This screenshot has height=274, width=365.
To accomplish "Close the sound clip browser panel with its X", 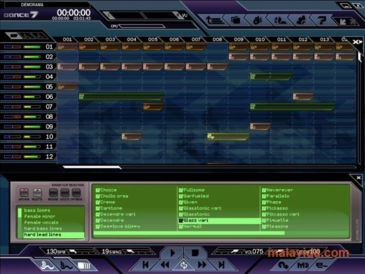I will click(x=358, y=178).
